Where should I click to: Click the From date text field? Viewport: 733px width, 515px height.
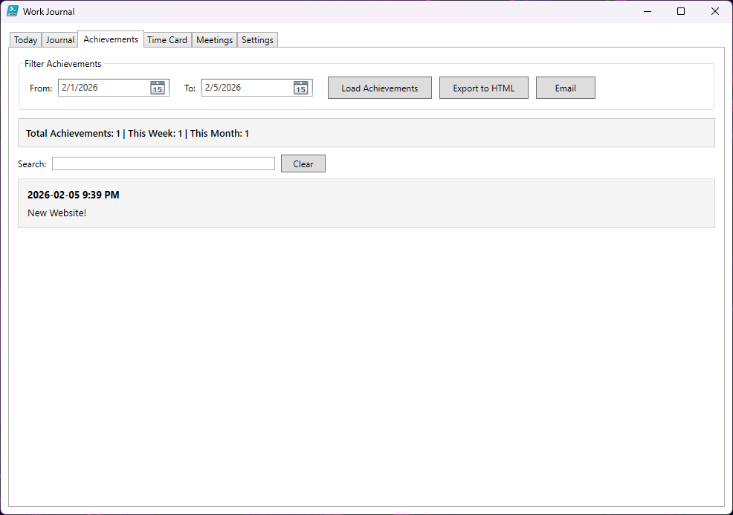[103, 88]
